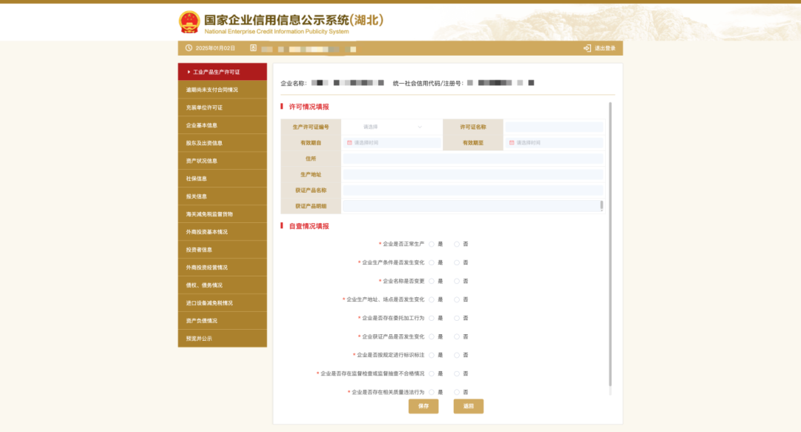801x432 pixels.
Task: Click the 自查情况填报 section heading
Action: pos(309,226)
